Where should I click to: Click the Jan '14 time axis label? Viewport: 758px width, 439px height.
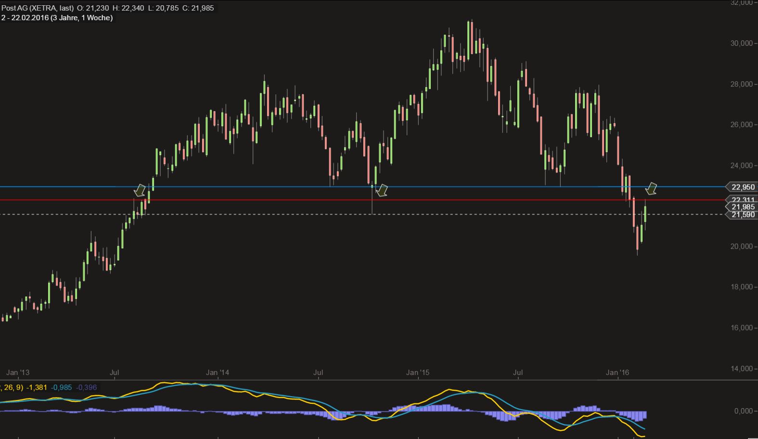[218, 372]
